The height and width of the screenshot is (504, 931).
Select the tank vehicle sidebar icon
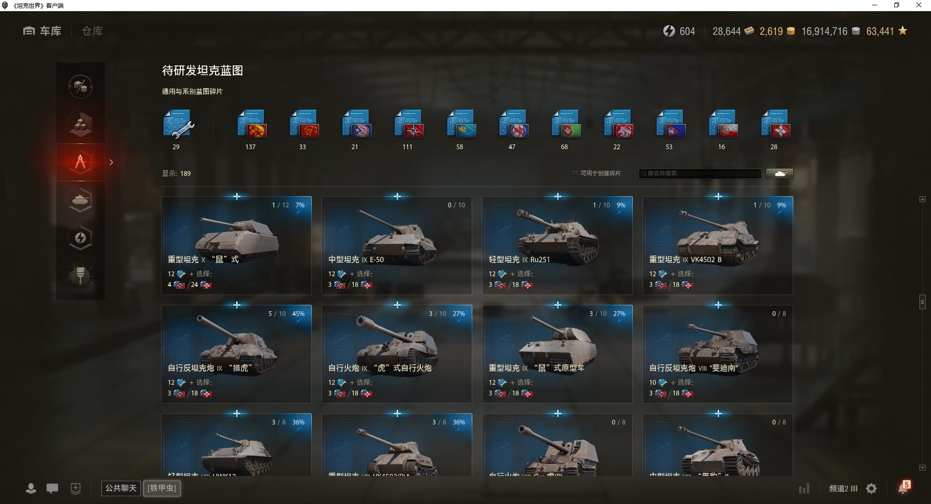80,200
